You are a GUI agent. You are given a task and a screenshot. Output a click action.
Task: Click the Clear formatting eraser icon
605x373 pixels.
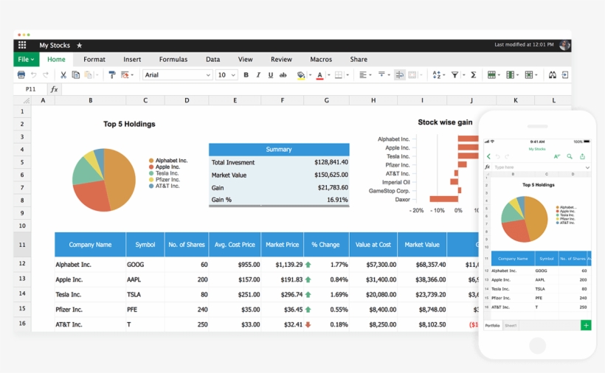[125, 74]
